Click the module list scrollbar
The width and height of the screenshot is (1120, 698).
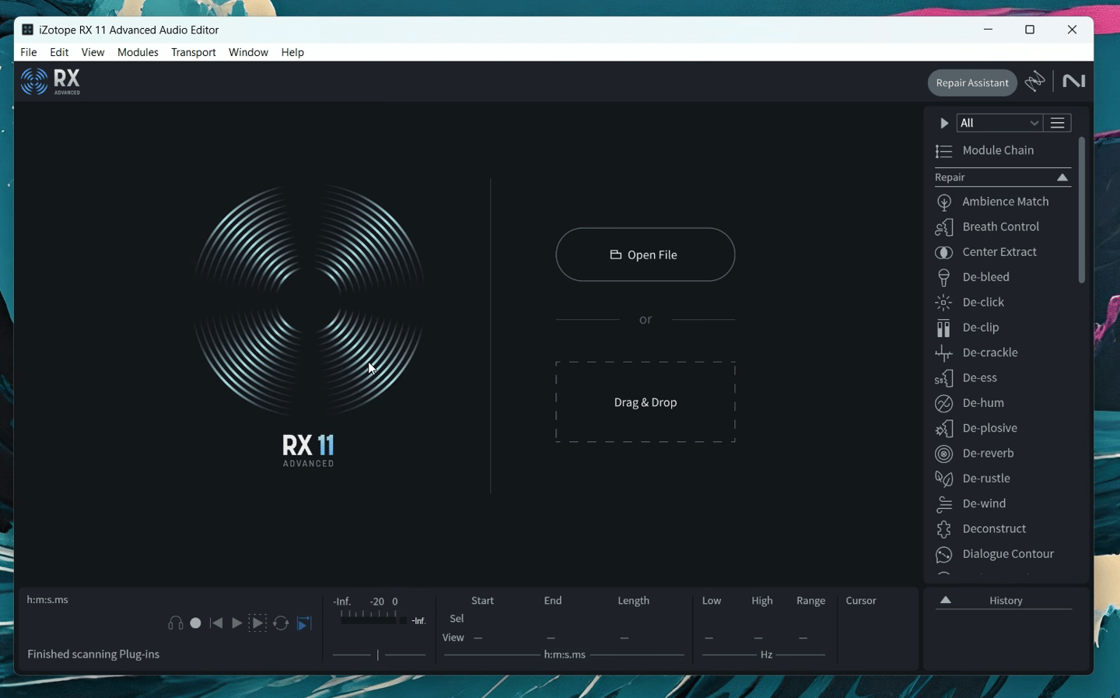[x=1081, y=210]
